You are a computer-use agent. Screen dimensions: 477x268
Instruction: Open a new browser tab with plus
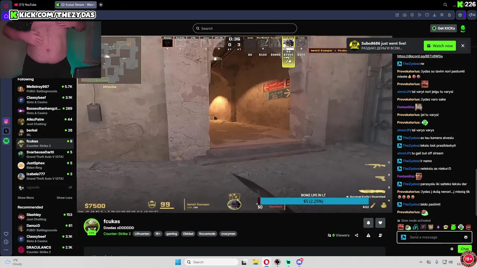101,5
